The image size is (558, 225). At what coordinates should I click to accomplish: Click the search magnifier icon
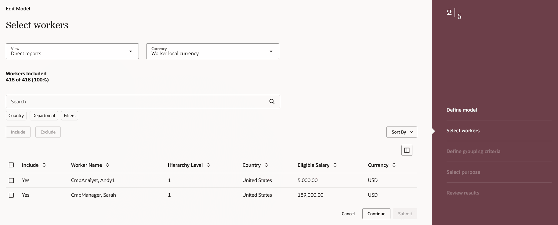272,102
